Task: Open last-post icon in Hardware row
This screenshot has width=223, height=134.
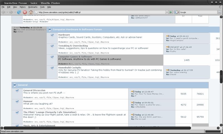Action: coord(168,36)
